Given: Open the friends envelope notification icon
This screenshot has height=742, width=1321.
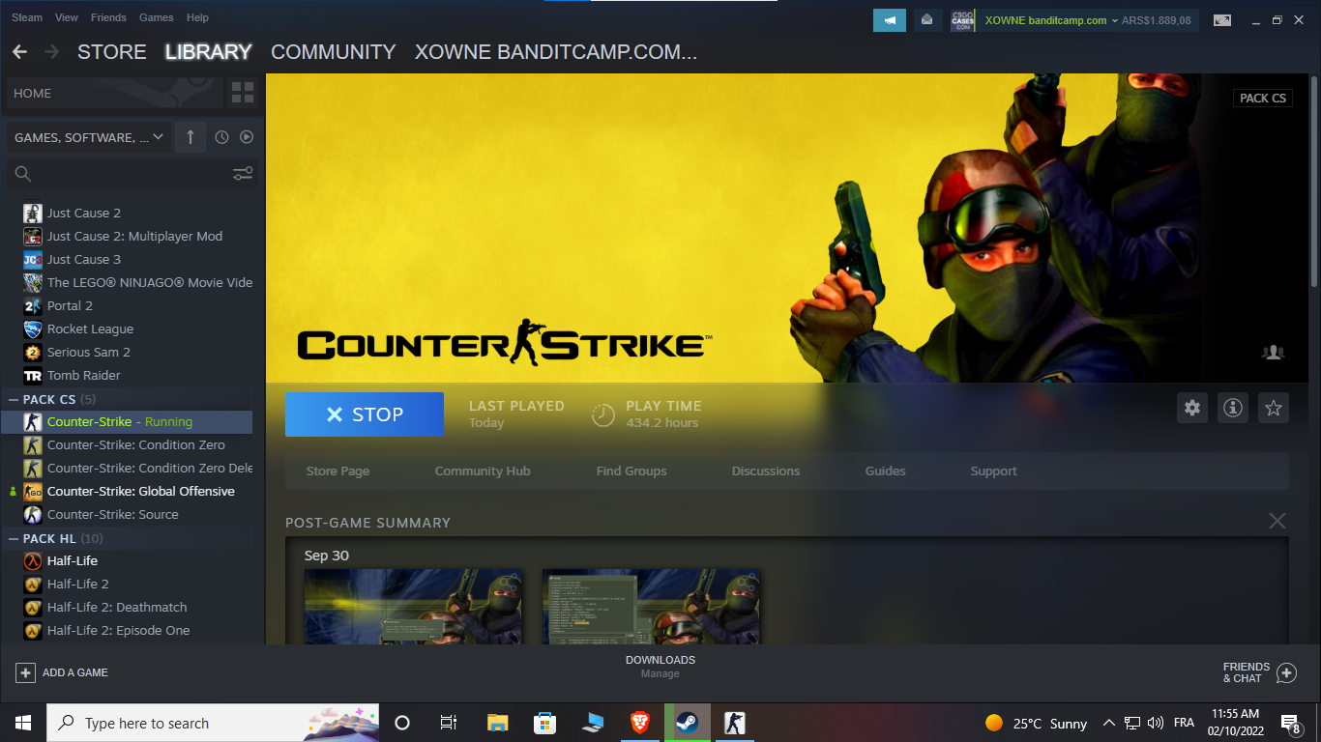Looking at the screenshot, I should pyautogui.click(x=926, y=20).
